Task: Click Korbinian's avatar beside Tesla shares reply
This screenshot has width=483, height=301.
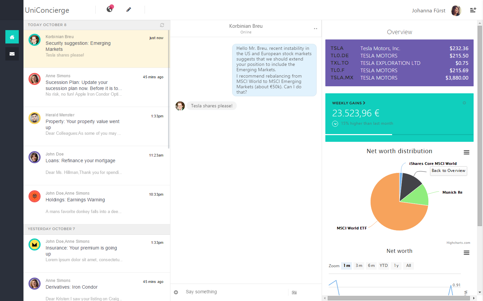Action: tap(180, 106)
